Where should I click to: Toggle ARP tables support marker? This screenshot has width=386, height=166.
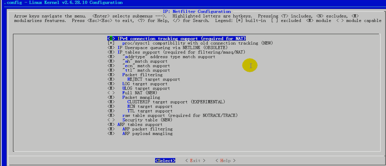point(111,124)
